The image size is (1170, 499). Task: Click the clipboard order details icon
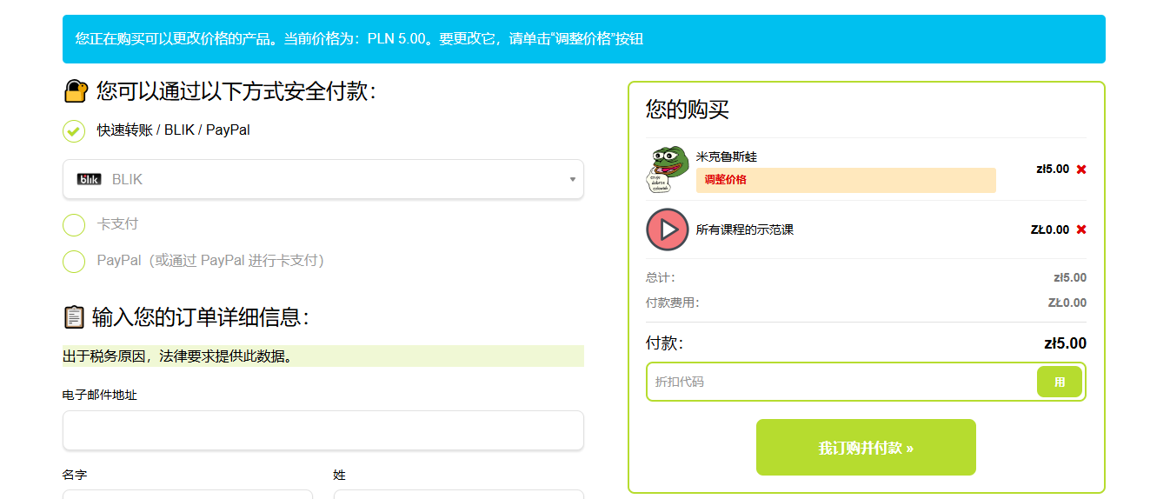coord(74,317)
